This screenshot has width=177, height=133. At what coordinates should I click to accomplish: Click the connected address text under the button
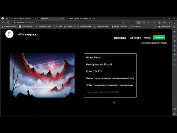point(154,43)
